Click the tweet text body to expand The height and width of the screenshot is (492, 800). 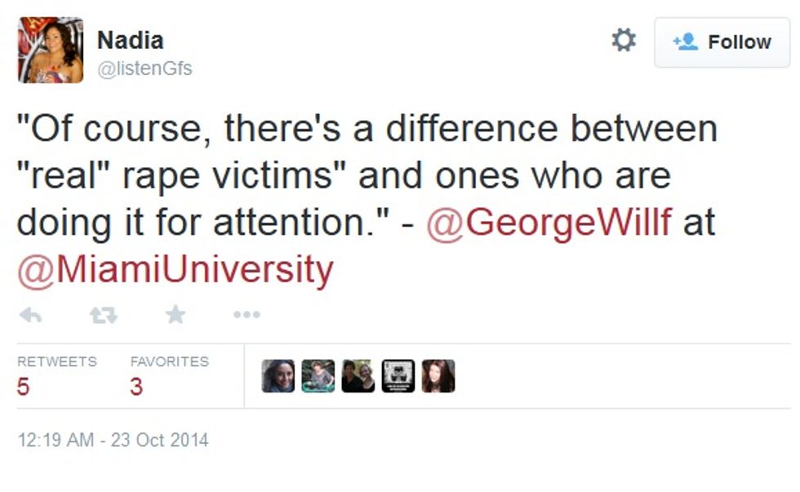coord(367,199)
